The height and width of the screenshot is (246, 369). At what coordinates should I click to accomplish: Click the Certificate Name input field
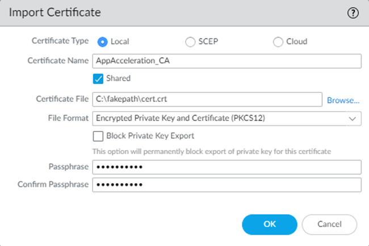coord(226,61)
